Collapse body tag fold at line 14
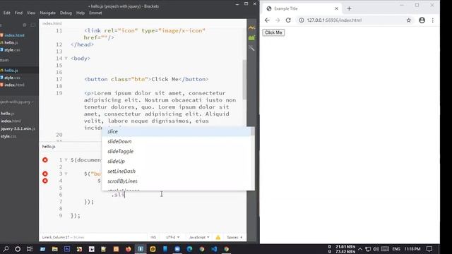This screenshot has width=452, height=254. [x=66, y=58]
